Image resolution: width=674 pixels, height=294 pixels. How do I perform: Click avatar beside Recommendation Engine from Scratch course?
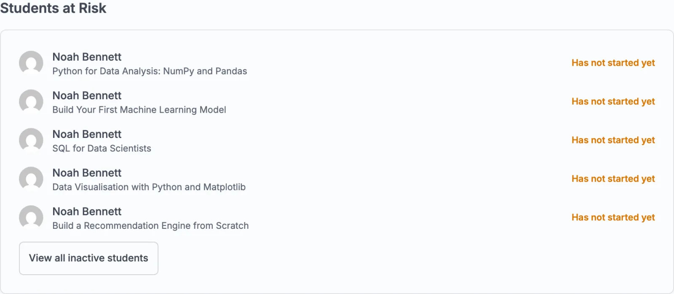pos(31,218)
